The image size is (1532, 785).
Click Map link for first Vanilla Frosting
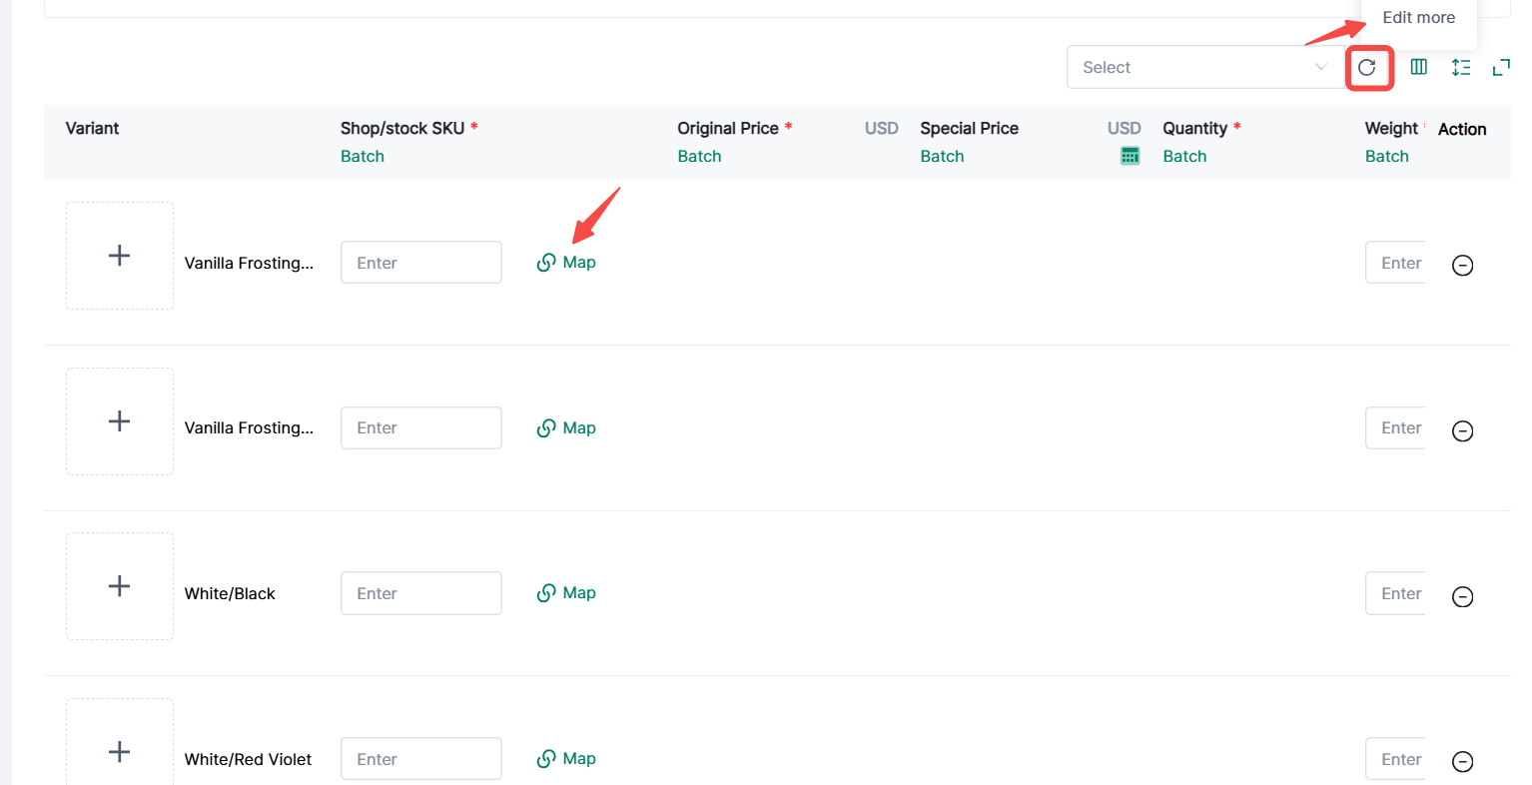point(567,263)
